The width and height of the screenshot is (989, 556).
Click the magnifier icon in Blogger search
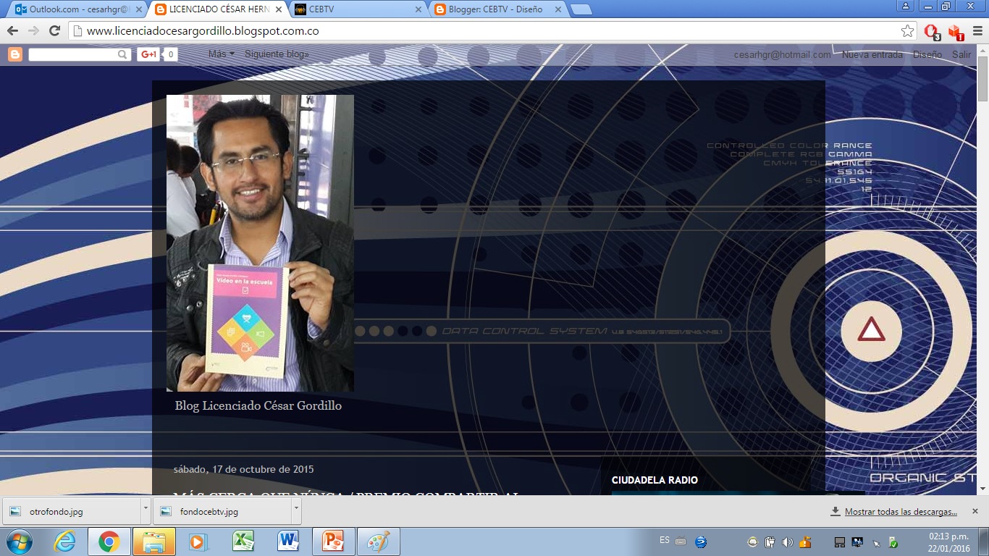click(122, 54)
